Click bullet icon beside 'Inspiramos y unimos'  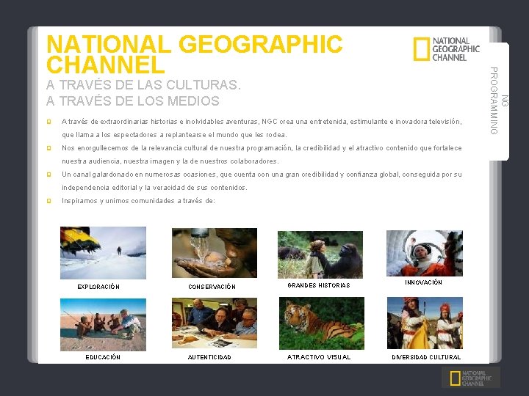click(49, 201)
